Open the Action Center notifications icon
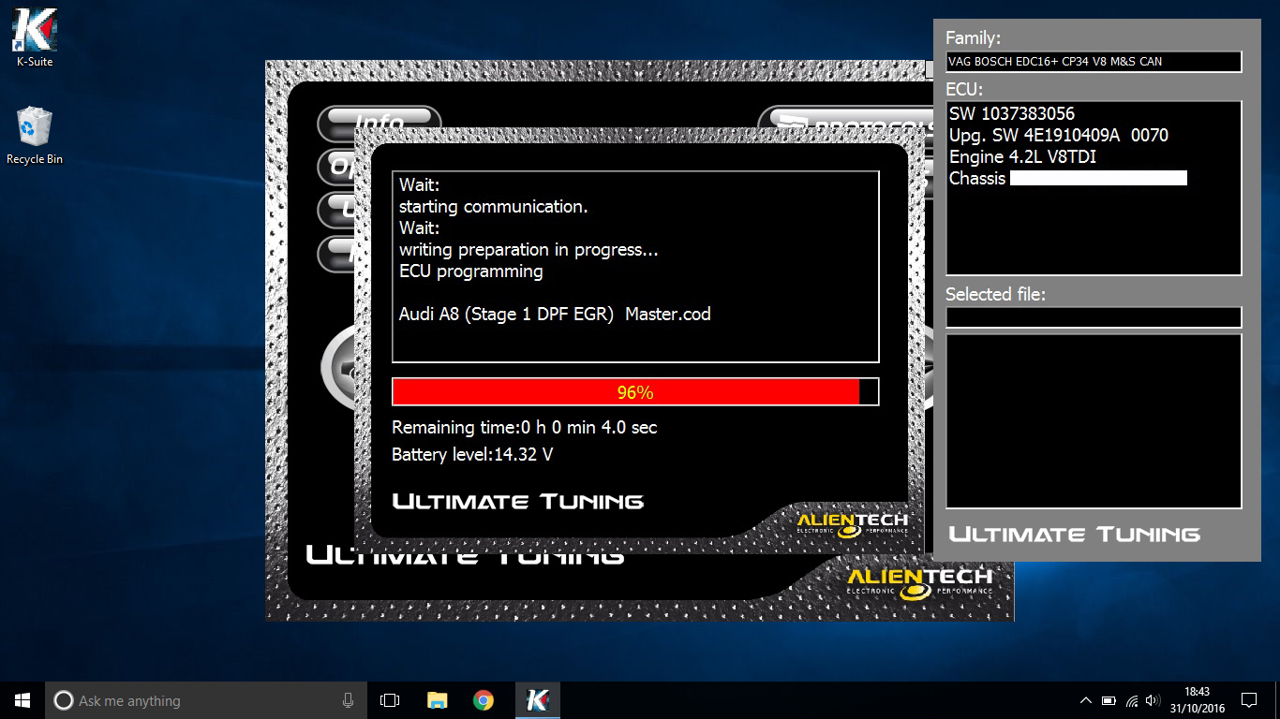Viewport: 1280px width, 719px height. (x=1248, y=700)
